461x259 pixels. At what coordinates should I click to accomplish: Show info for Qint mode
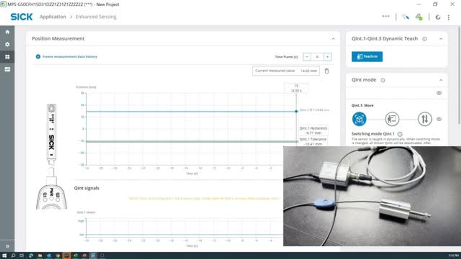(x=383, y=80)
